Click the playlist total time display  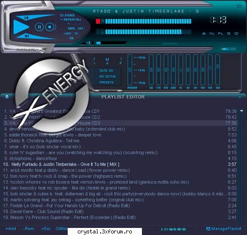click(x=173, y=229)
